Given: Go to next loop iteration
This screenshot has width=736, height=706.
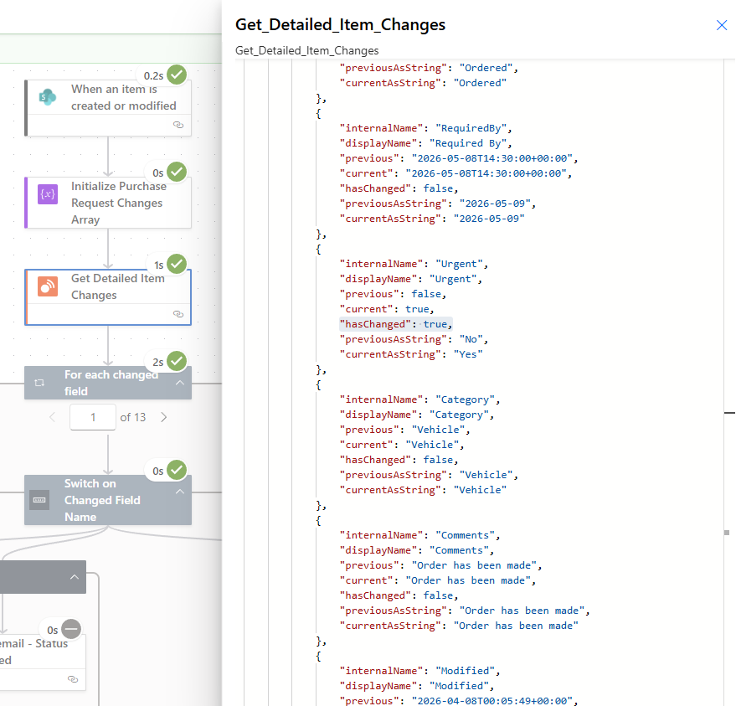Looking at the screenshot, I should tap(163, 417).
